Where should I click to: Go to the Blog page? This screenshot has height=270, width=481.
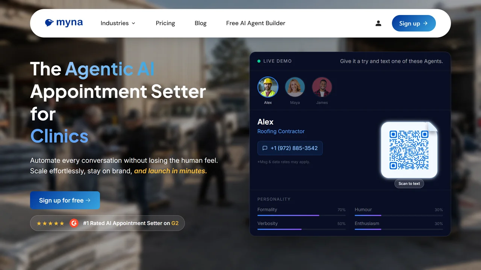pos(201,23)
